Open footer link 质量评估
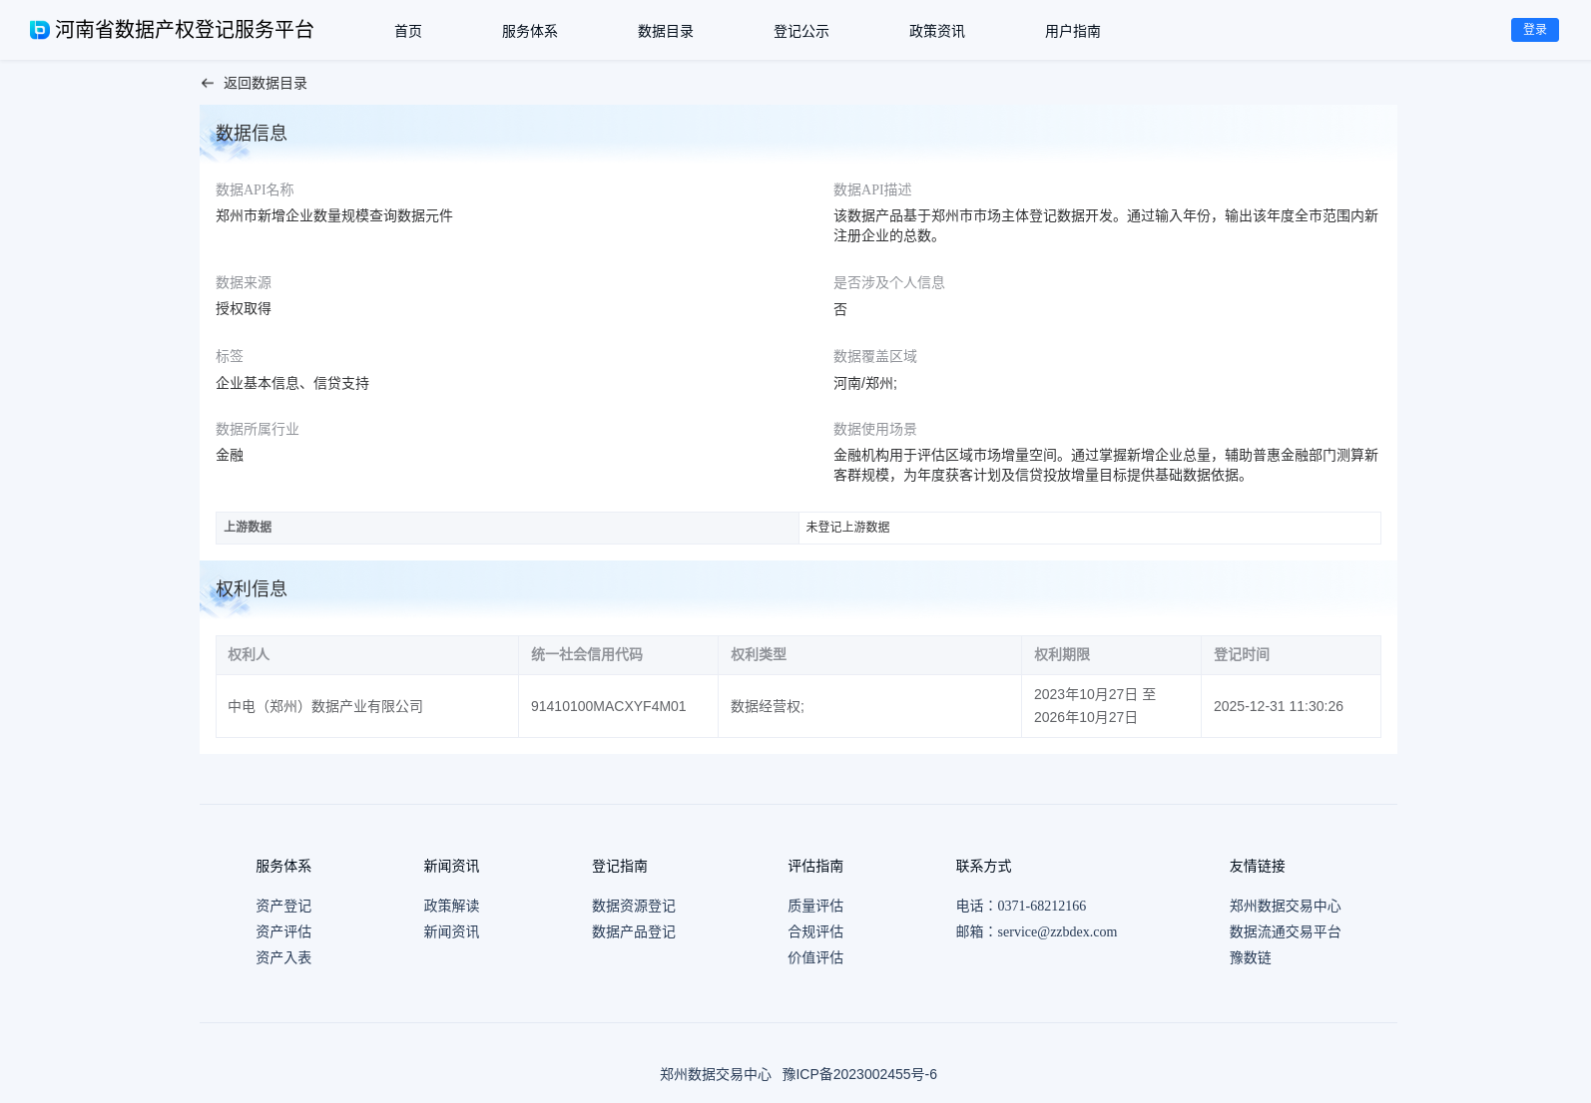Screen dimensions: 1591x1103 pyautogui.click(x=815, y=906)
